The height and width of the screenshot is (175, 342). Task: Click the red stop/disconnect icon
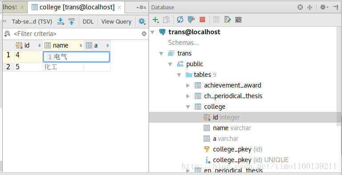(x=202, y=20)
